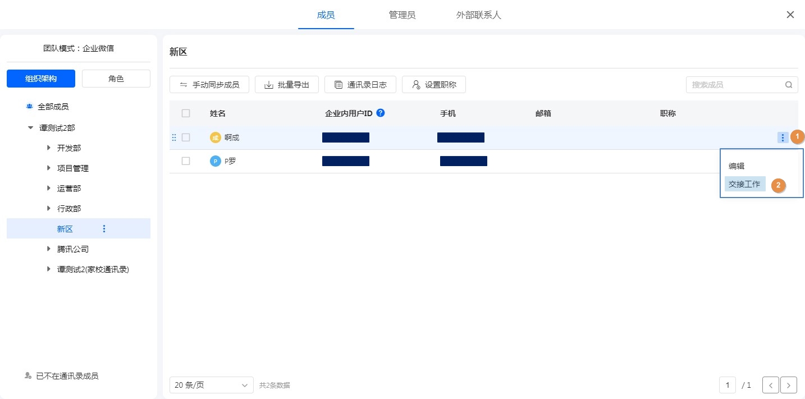Screen dimensions: 805x399
Task: Click the 批量导出 button
Action: [x=286, y=85]
